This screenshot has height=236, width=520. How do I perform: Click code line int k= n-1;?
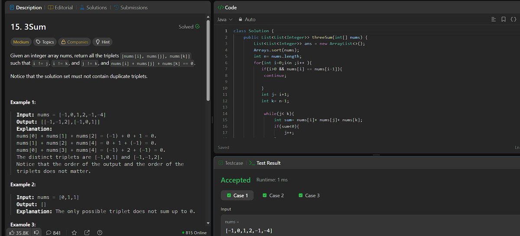(x=275, y=101)
